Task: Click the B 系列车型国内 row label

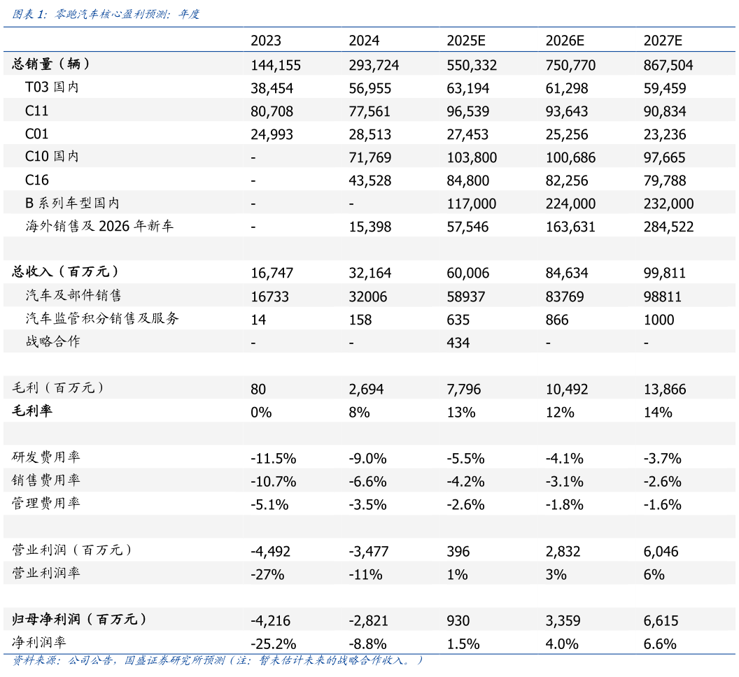Action: pyautogui.click(x=62, y=202)
